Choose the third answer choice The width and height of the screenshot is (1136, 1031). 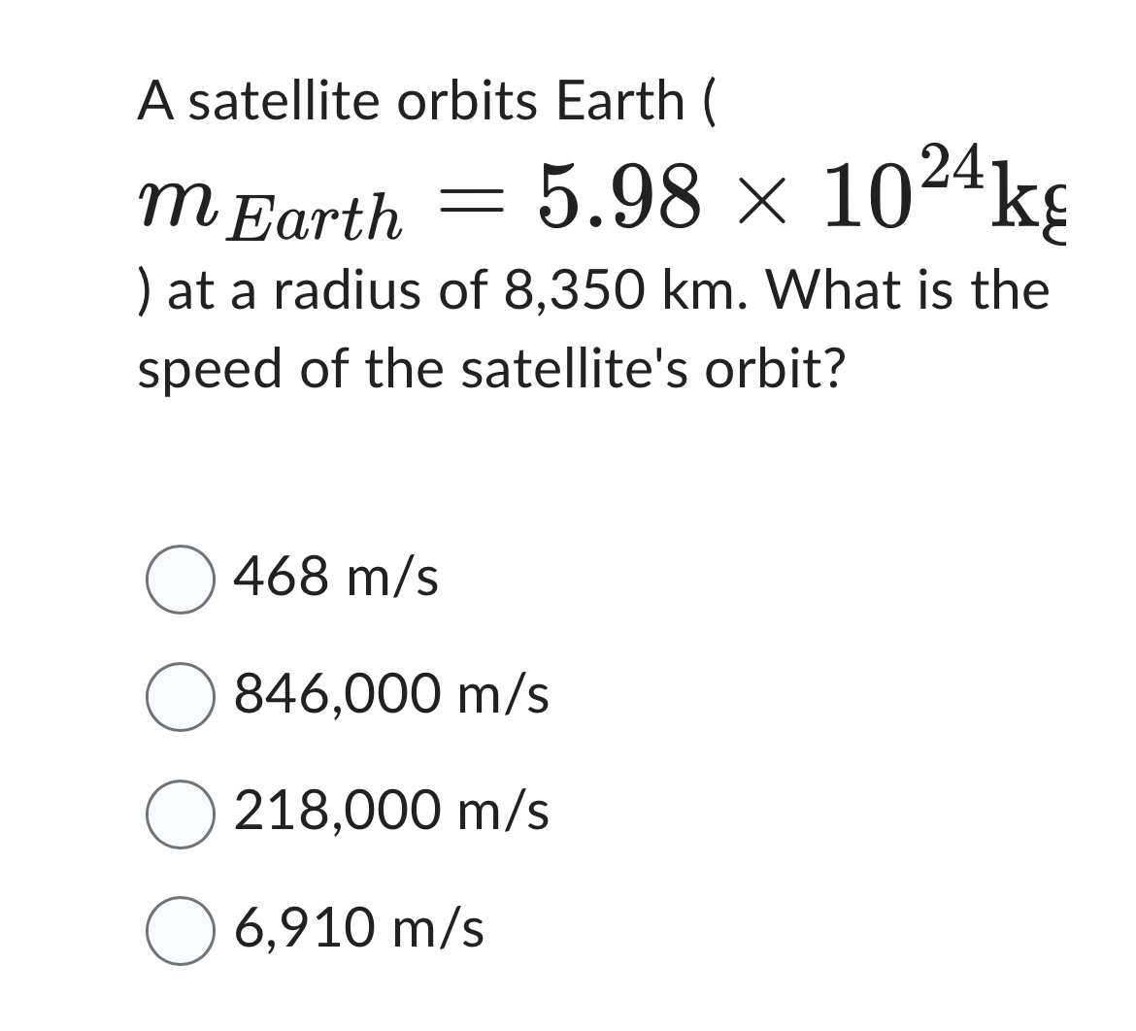180,812
